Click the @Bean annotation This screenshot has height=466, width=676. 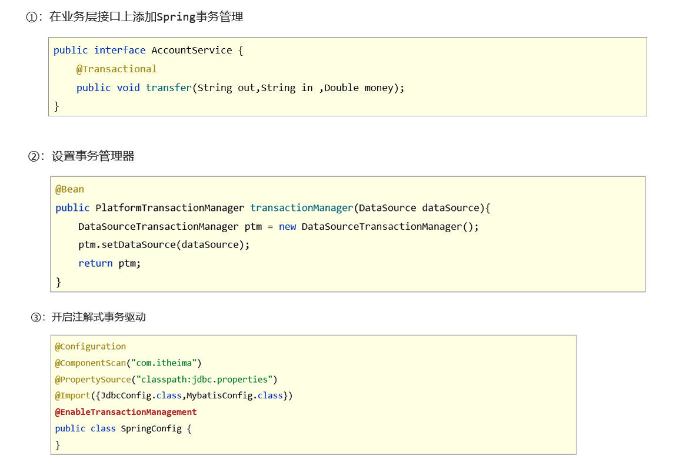click(70, 189)
